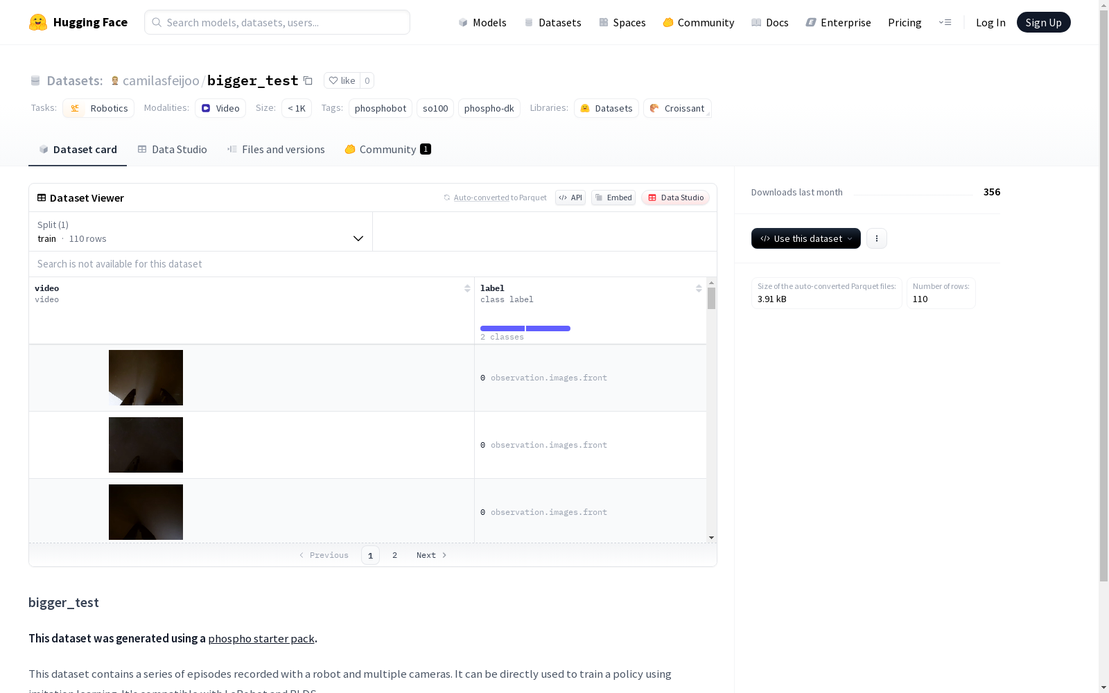Viewport: 1109px width, 693px height.
Task: Open the Data Studio button in the viewer
Action: click(676, 198)
